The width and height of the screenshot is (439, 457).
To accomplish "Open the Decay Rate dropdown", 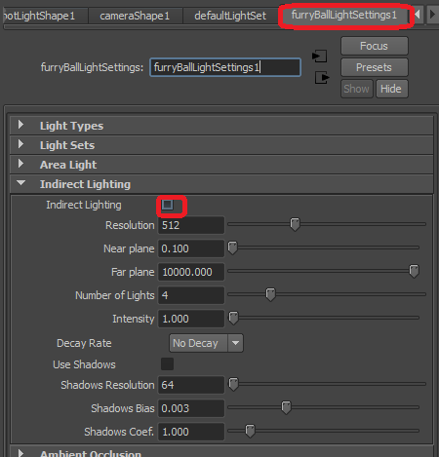I will point(206,343).
